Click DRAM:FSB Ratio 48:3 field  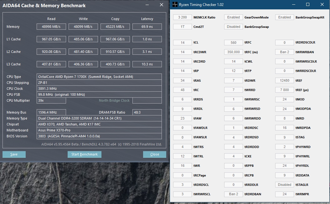pyautogui.click(x=147, y=112)
